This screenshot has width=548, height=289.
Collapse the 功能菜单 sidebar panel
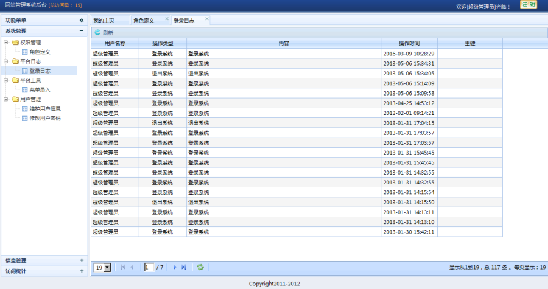82,20
